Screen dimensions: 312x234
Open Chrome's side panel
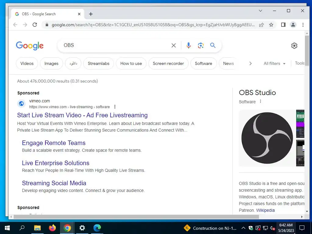[283, 25]
